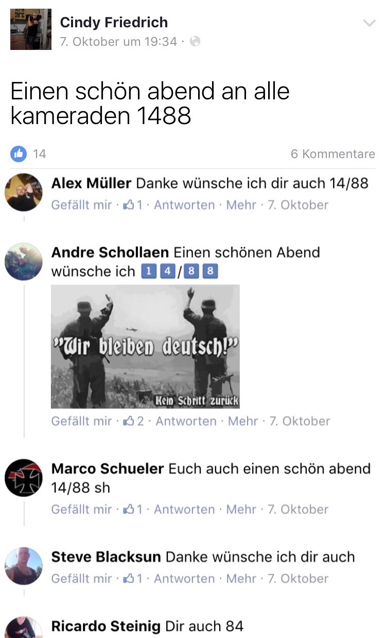The image size is (386, 638).
Task: Click Marco Schueler's cross avatar icon
Action: [23, 478]
